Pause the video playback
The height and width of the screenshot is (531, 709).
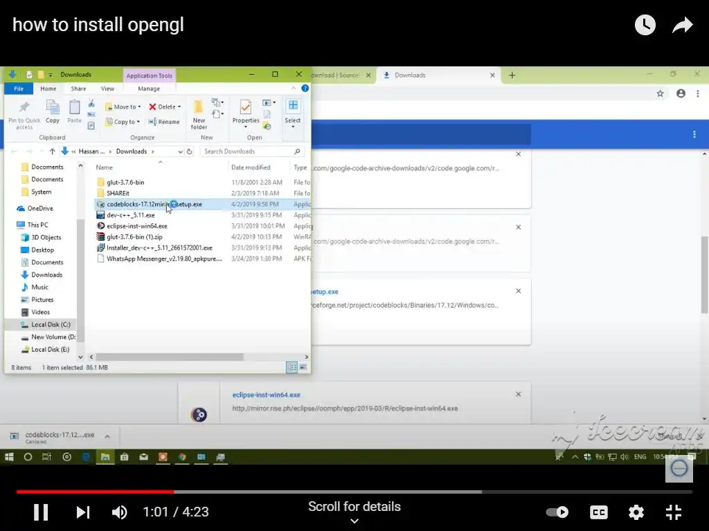click(41, 512)
